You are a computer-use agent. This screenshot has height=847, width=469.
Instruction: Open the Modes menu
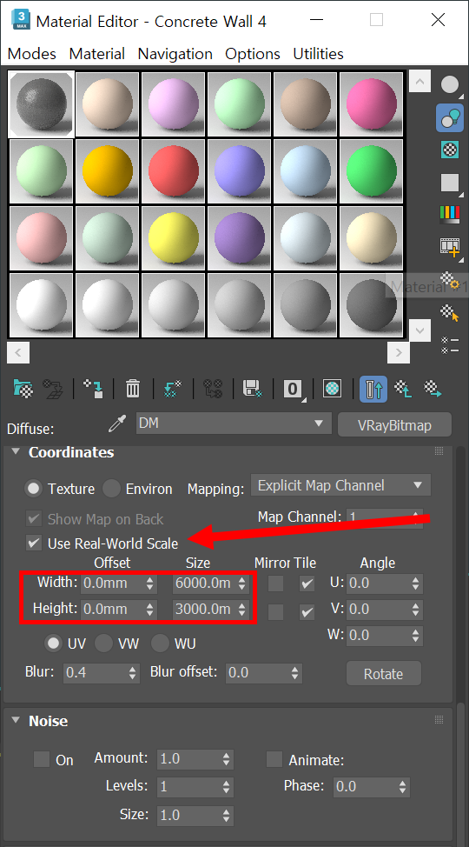click(x=32, y=54)
